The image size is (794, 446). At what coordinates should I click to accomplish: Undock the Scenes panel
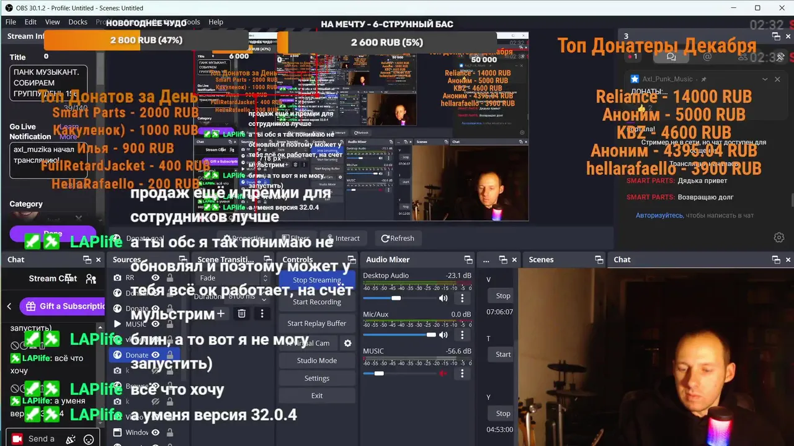tap(599, 260)
